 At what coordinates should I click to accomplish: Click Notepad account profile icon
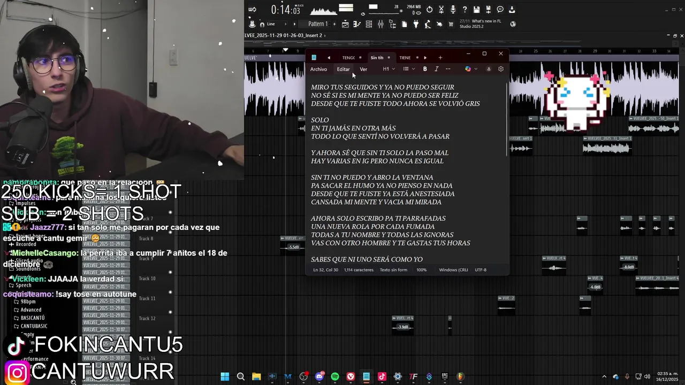point(488,69)
